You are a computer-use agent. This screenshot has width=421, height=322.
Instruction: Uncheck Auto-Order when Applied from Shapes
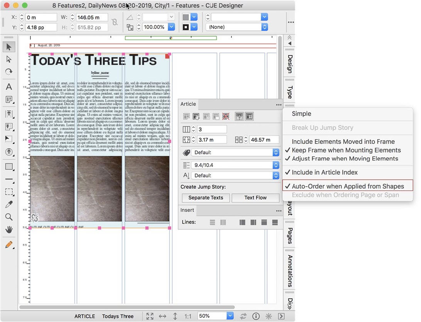coord(347,186)
